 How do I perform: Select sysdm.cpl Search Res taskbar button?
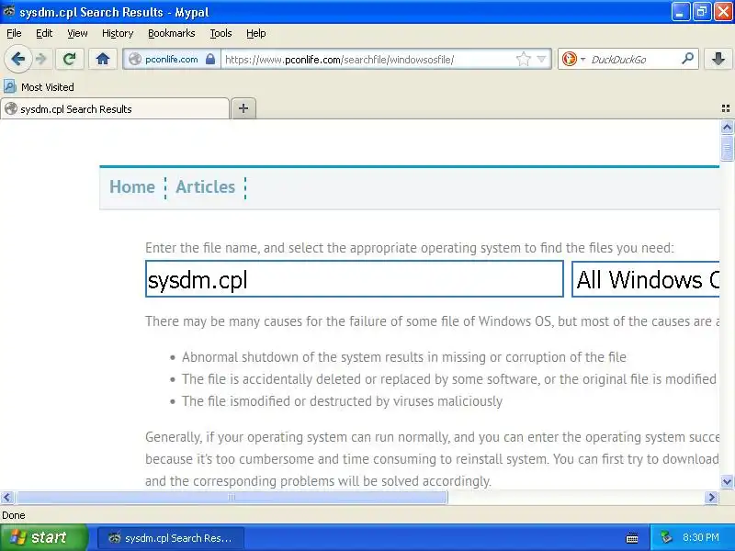[171, 538]
